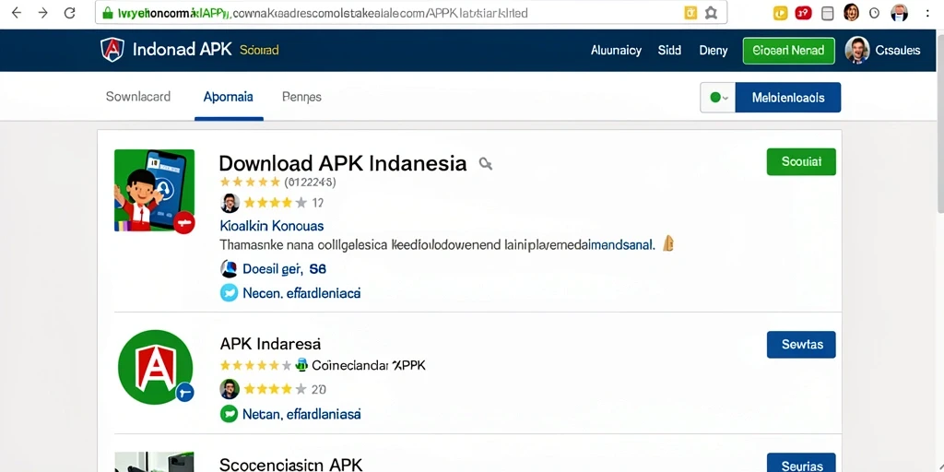Click the small icon before Coineciandar XPPK
Viewport: 944px width, 472px height.
301,364
